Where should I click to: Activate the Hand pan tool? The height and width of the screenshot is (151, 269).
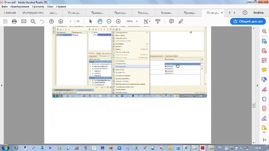[100, 21]
